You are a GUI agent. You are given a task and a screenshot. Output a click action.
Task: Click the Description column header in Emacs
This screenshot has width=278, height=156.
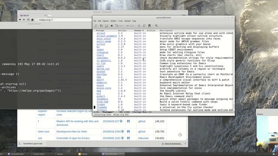click(166, 31)
